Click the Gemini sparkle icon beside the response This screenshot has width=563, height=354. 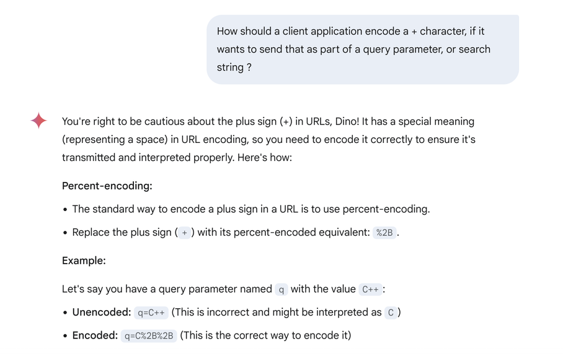[x=38, y=121]
